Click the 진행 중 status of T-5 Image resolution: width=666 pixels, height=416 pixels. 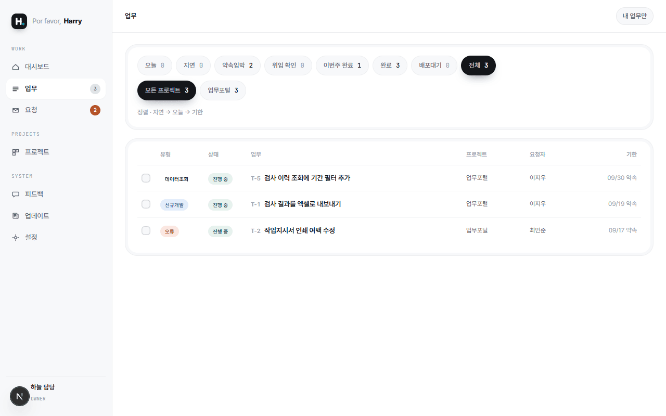click(x=220, y=179)
